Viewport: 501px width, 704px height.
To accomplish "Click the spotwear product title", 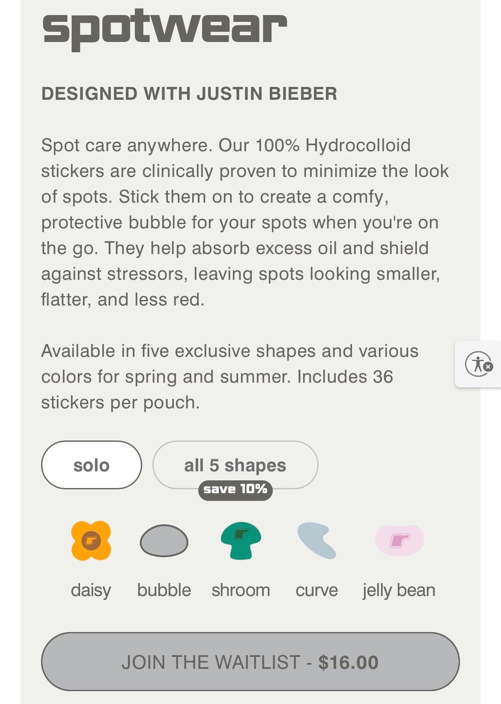I will [x=165, y=28].
